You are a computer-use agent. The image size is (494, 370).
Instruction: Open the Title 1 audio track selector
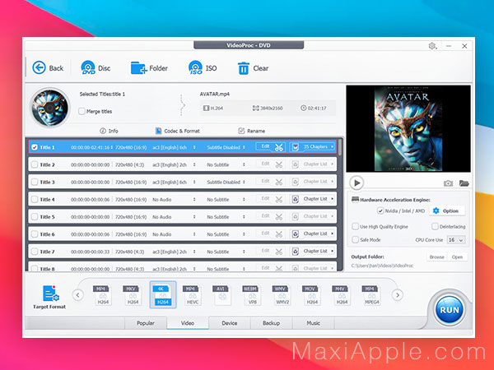194,147
